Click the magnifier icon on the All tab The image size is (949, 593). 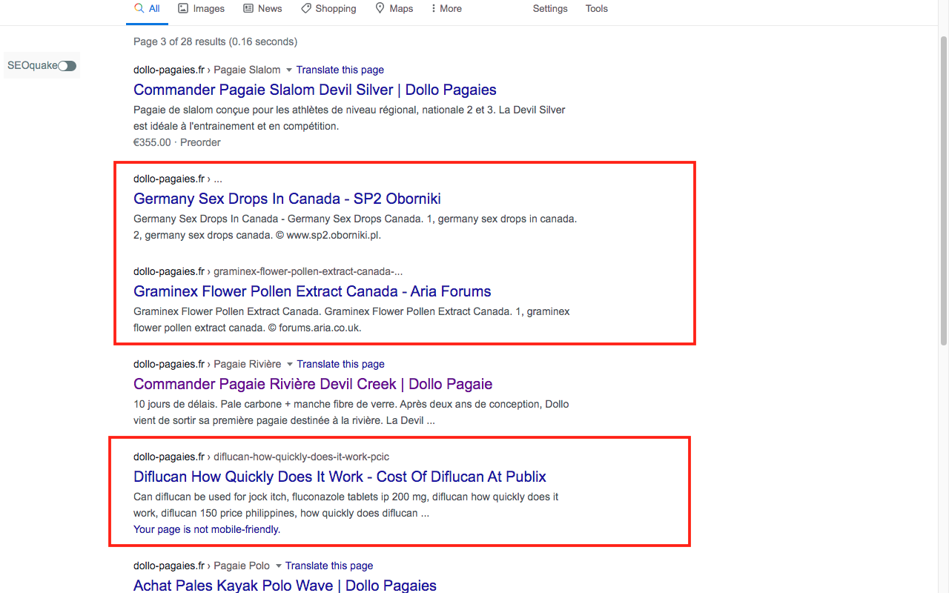point(139,8)
